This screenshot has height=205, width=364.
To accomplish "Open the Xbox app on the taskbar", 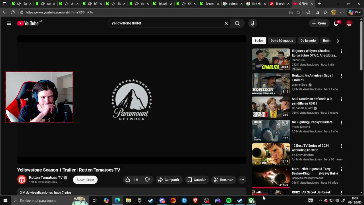I will (251, 200).
